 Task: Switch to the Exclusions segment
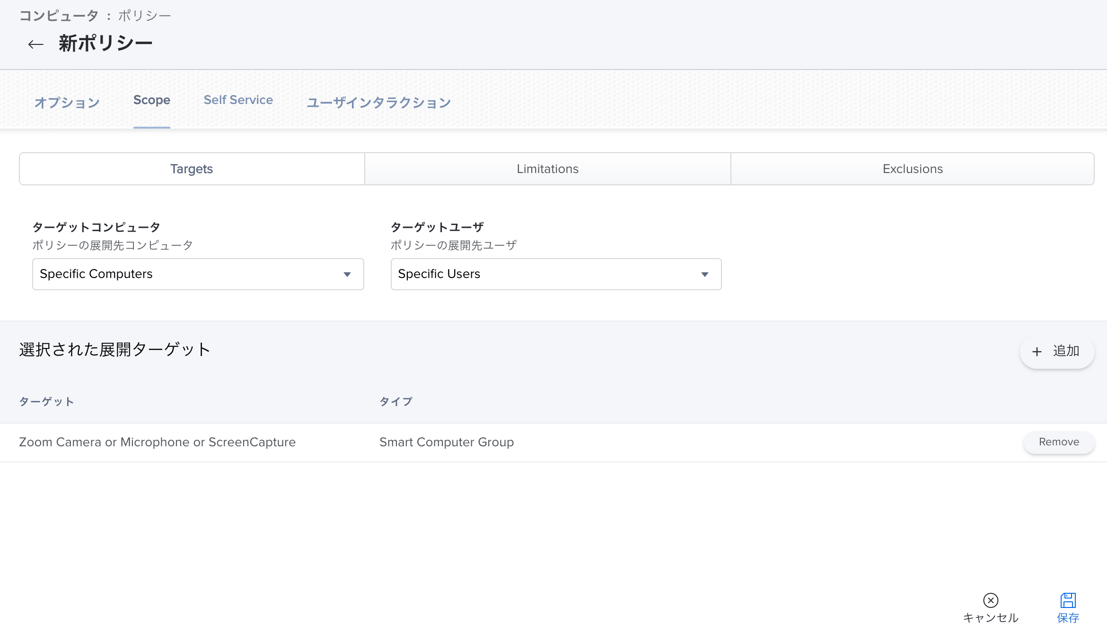(913, 169)
